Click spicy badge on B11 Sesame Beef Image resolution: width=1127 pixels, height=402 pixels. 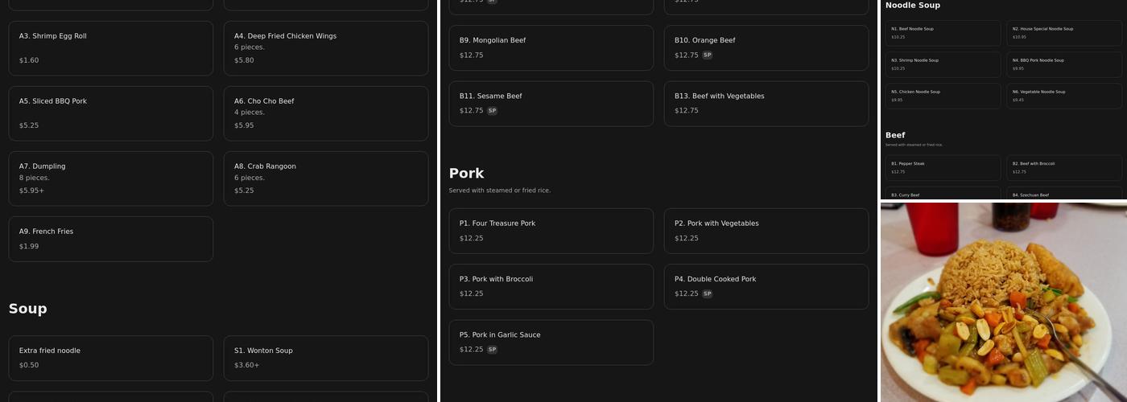pos(493,111)
